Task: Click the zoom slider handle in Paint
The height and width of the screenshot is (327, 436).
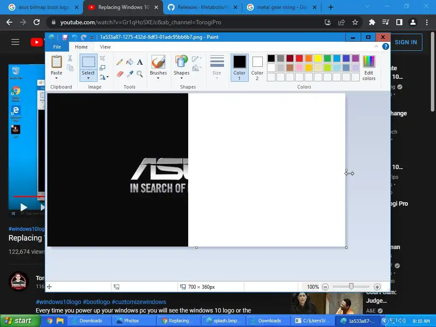Action: (351, 287)
